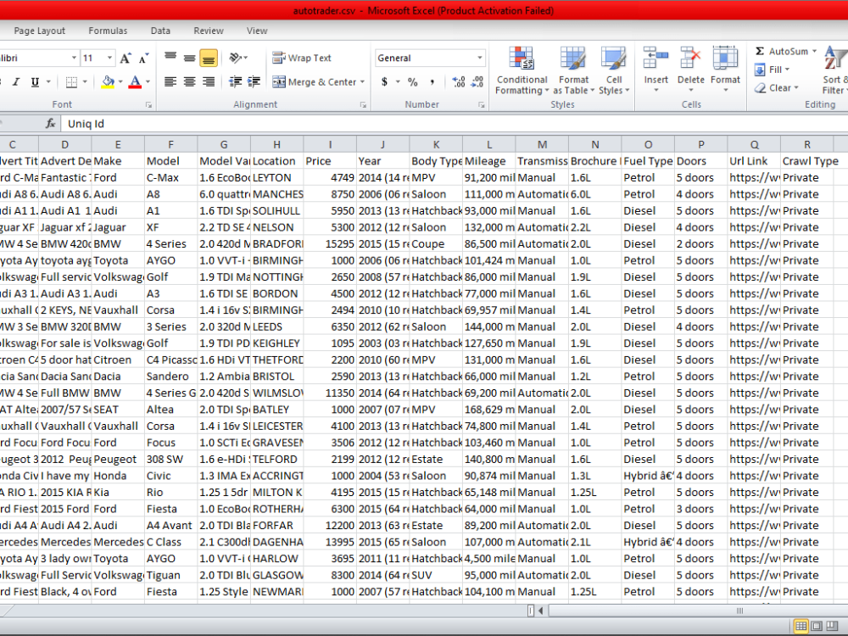Shrink font size with smaller A icon
Viewport: 848px width, 636px height.
pos(143,58)
